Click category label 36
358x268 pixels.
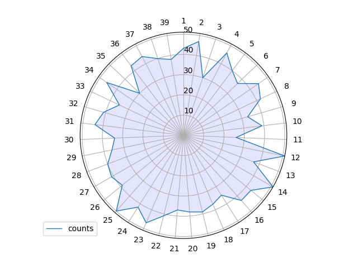[115, 44]
